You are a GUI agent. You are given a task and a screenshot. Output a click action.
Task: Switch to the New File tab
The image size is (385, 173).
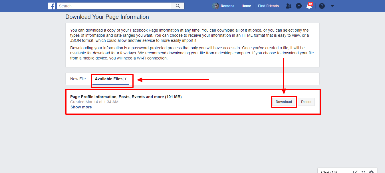78,79
